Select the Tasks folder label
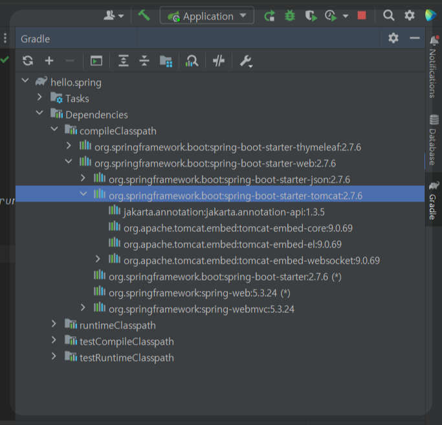Image resolution: width=442 pixels, height=425 pixels. (x=77, y=98)
